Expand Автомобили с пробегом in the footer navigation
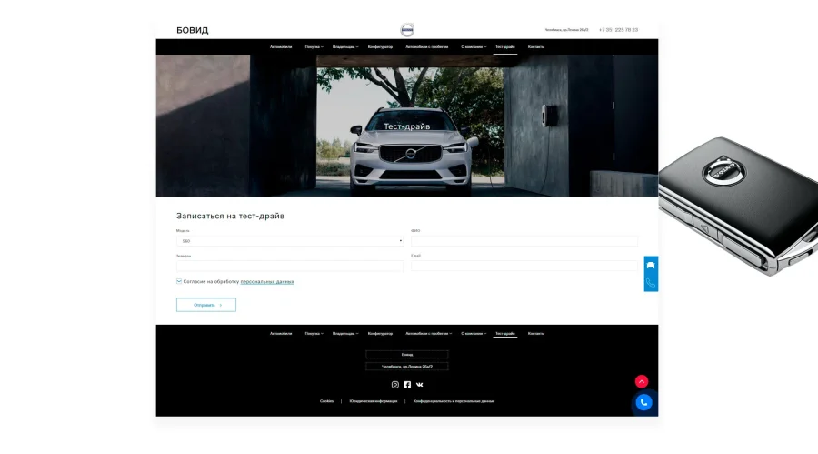The image size is (818, 454). coord(429,333)
